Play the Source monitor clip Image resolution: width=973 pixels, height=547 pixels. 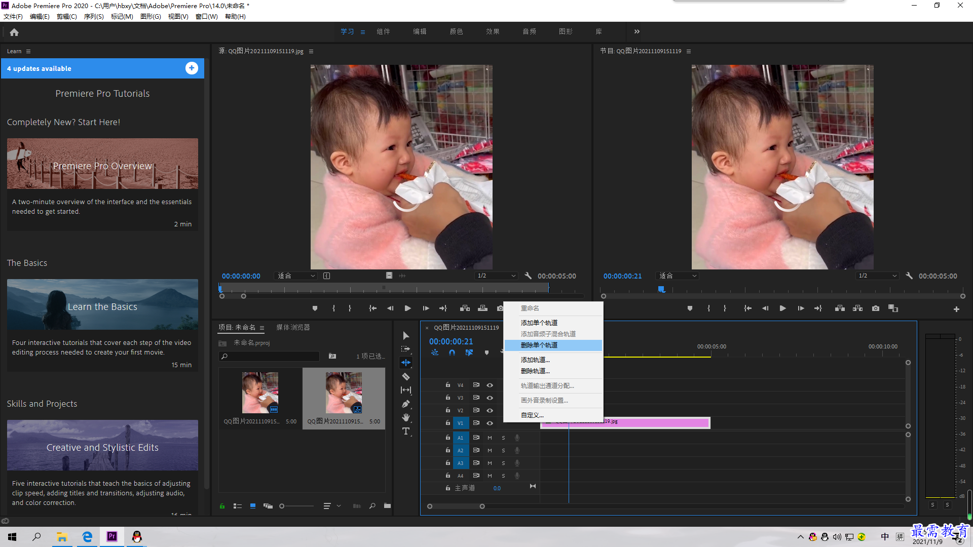pos(408,308)
